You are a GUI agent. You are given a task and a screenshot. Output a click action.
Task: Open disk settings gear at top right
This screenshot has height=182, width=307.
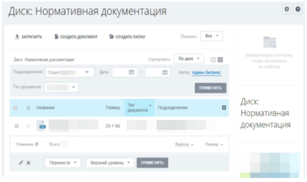click(x=287, y=9)
